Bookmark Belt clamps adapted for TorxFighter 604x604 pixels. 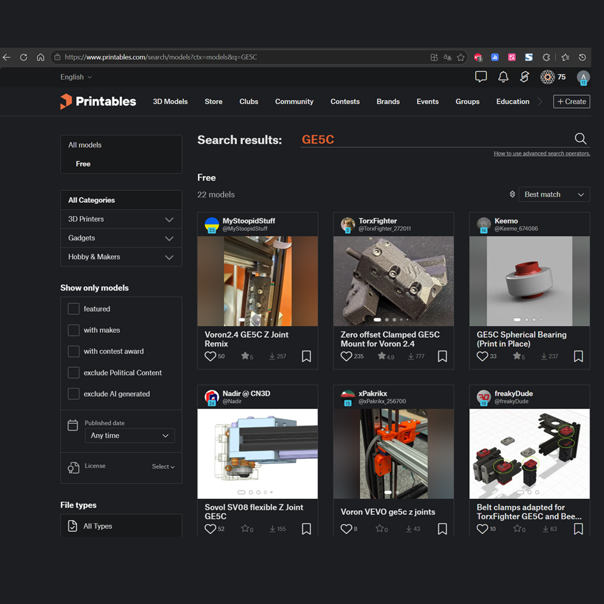[578, 529]
